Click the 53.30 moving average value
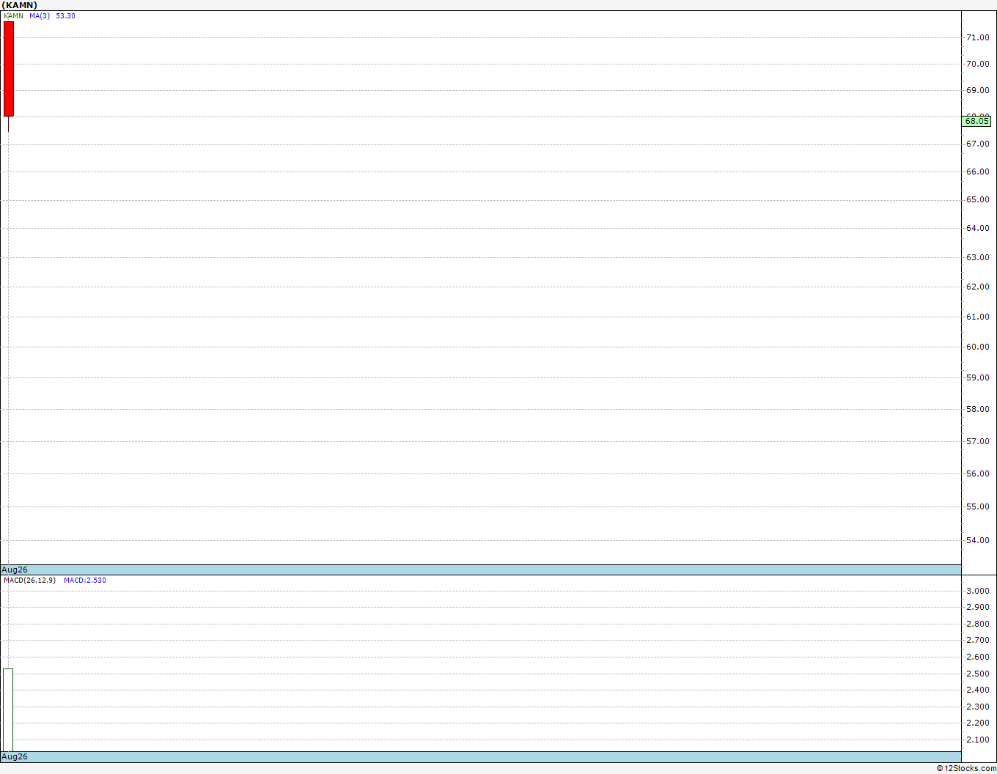997x774 pixels. pos(65,16)
